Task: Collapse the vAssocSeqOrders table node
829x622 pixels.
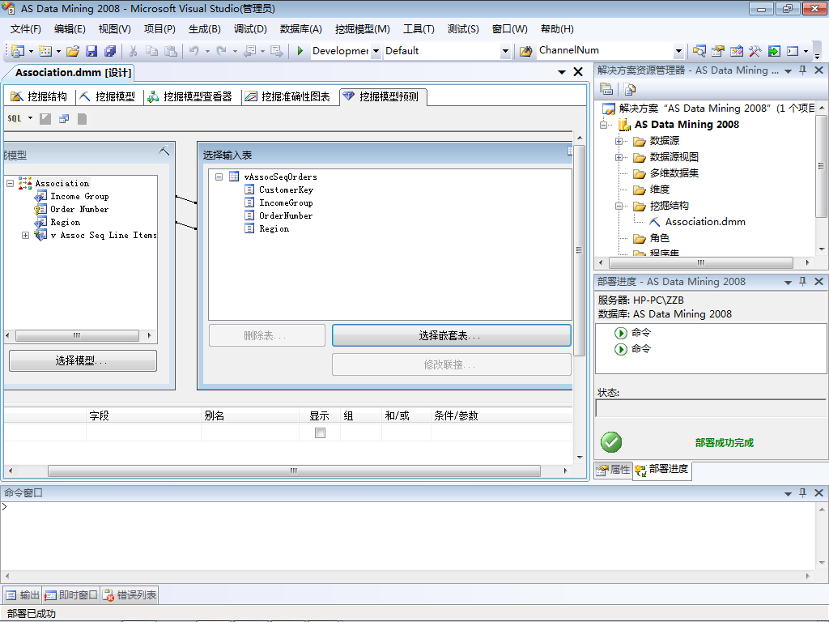Action: pyautogui.click(x=219, y=177)
